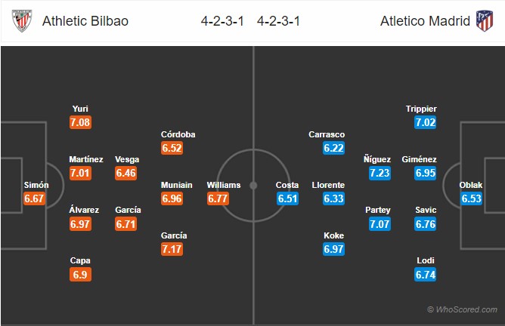Image resolution: width=505 pixels, height=326 pixels.
Task: Open the Athletic Bilbao team name
Action: pos(85,21)
